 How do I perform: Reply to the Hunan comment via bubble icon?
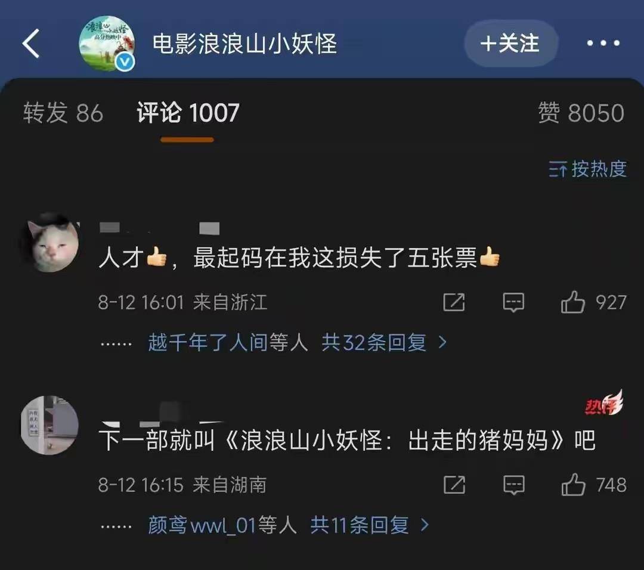click(514, 485)
